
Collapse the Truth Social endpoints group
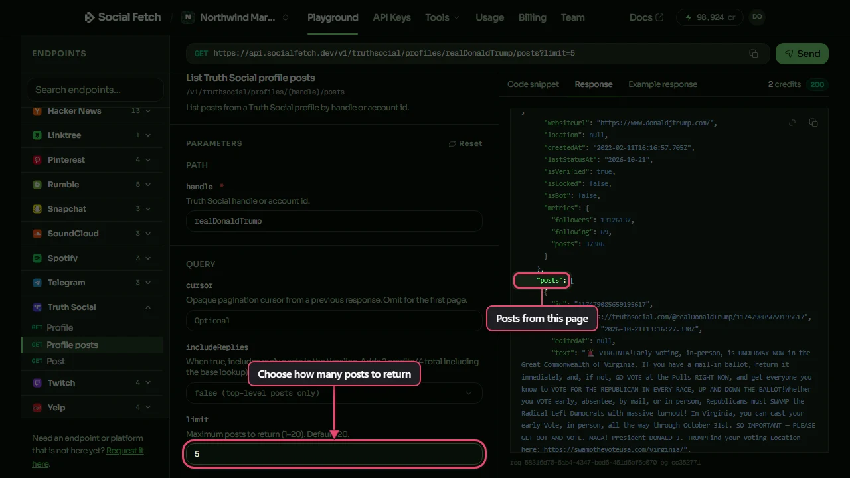point(148,307)
